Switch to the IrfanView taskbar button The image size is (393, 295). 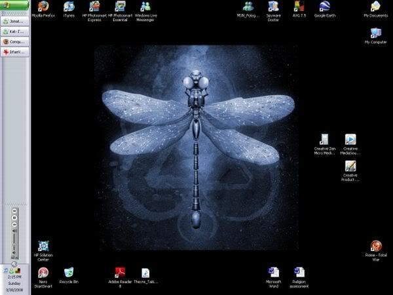(15, 52)
